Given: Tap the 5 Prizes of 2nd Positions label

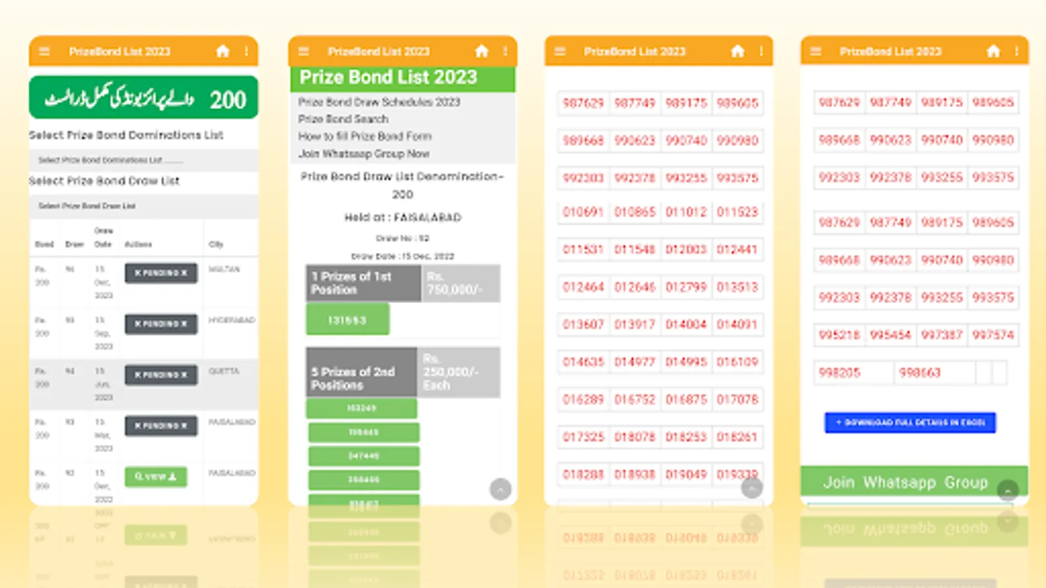Looking at the screenshot, I should click(362, 372).
